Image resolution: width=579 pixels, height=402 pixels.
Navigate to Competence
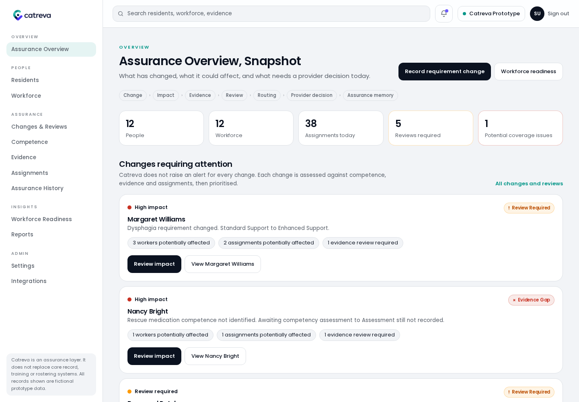[x=51, y=142]
